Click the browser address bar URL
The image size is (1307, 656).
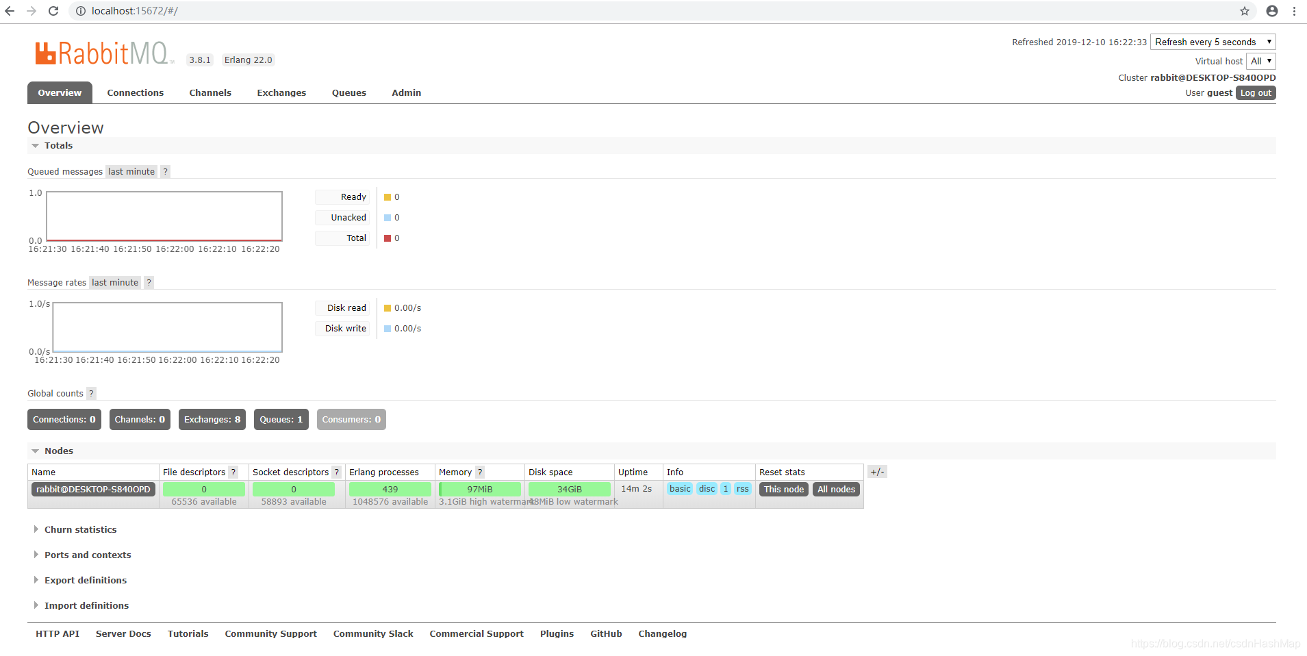pyautogui.click(x=135, y=11)
